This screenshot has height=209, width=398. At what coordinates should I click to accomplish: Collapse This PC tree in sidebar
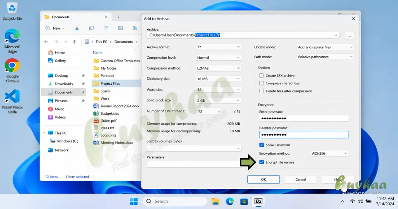44,133
